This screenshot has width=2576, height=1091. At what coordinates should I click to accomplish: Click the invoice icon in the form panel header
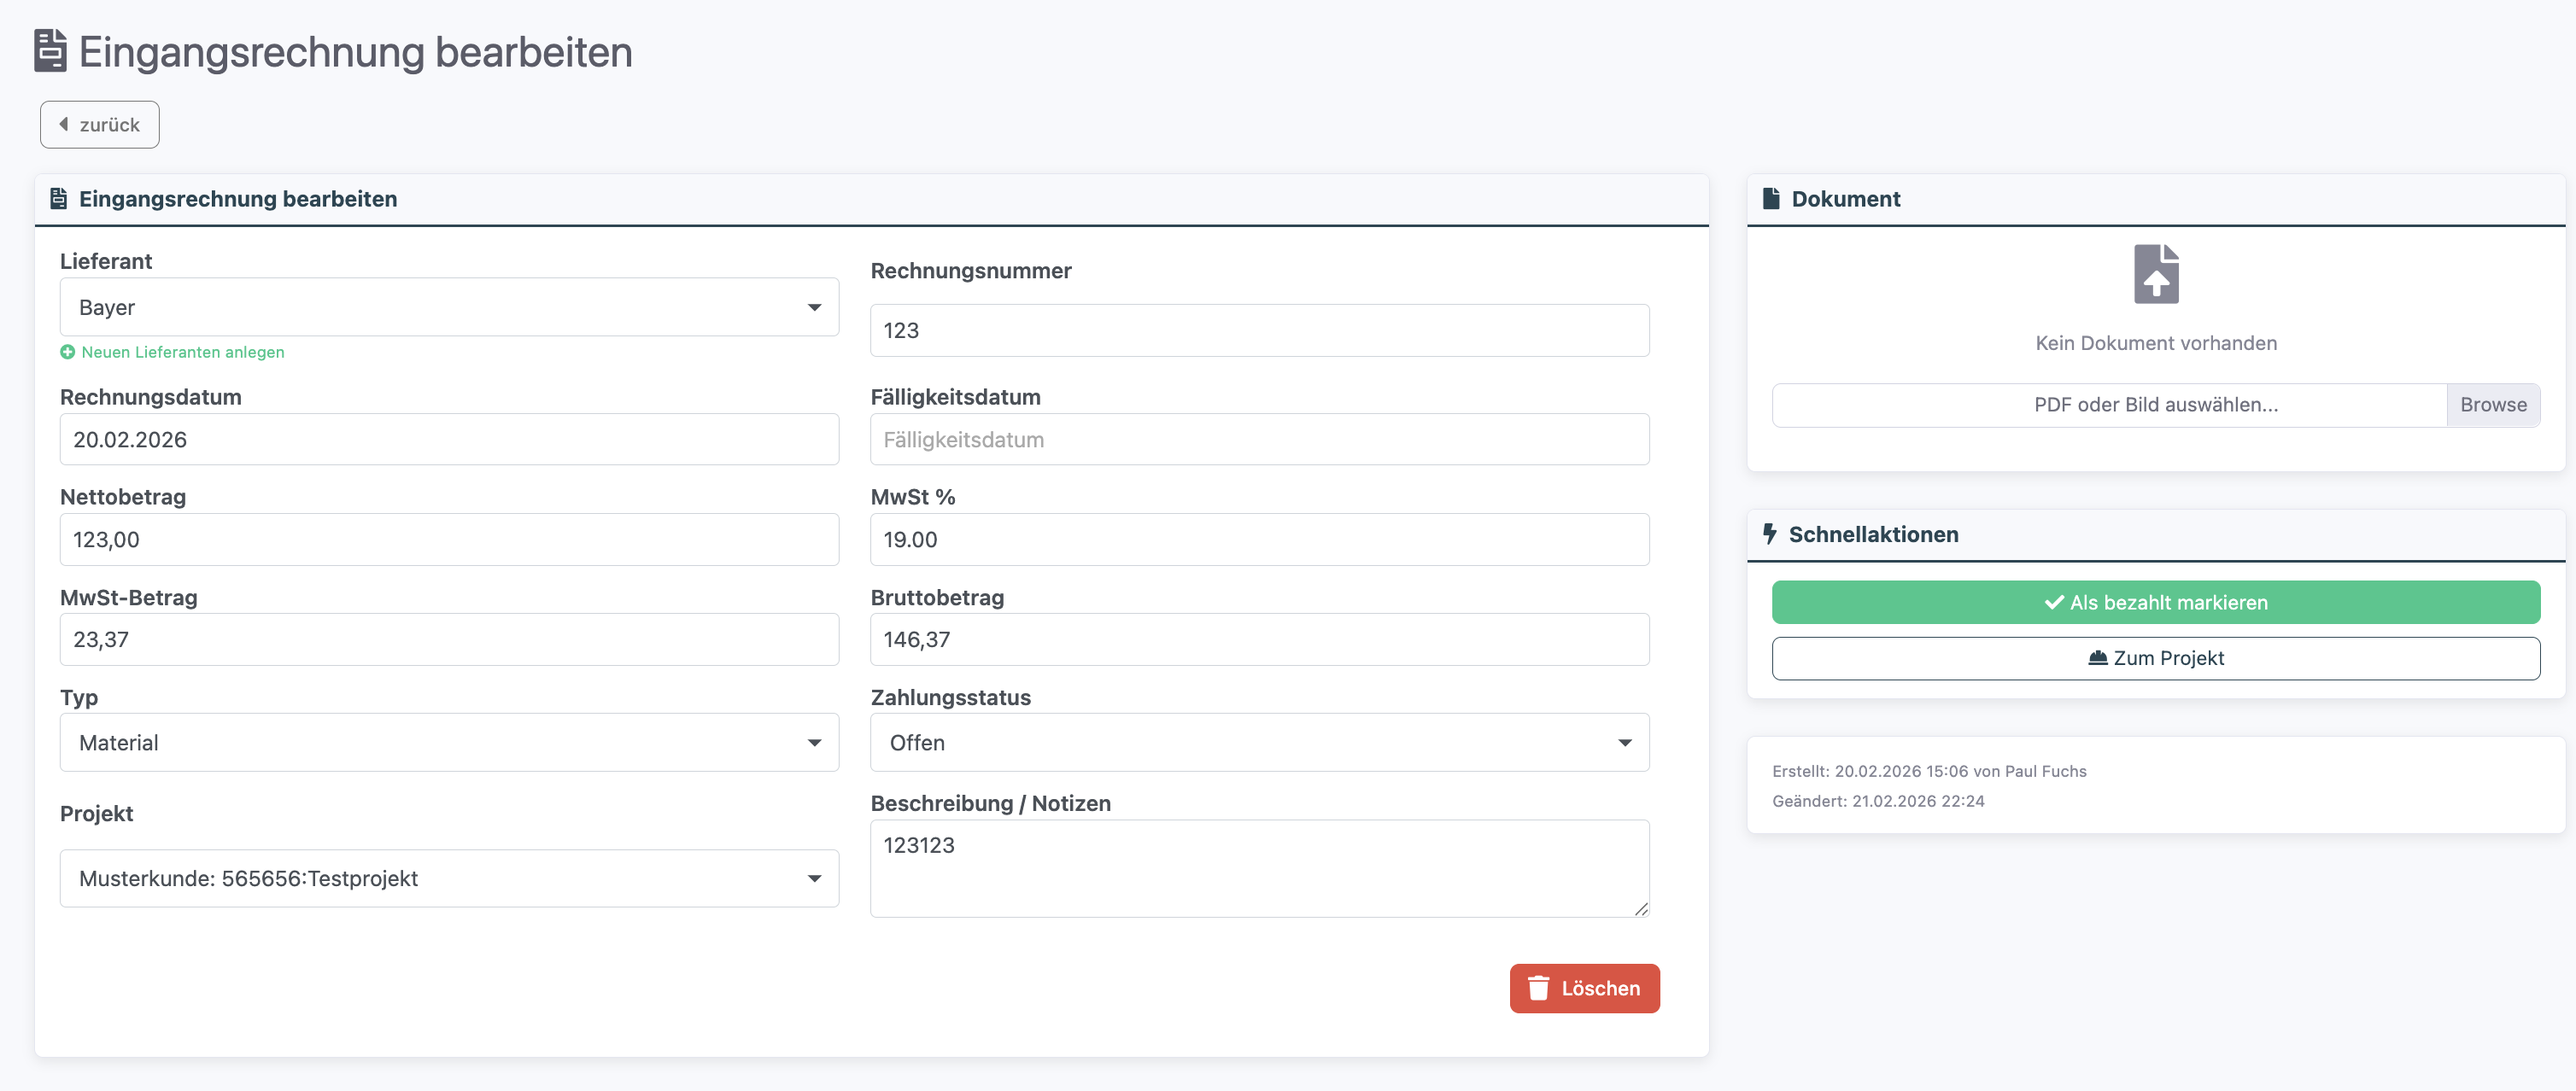tap(59, 198)
